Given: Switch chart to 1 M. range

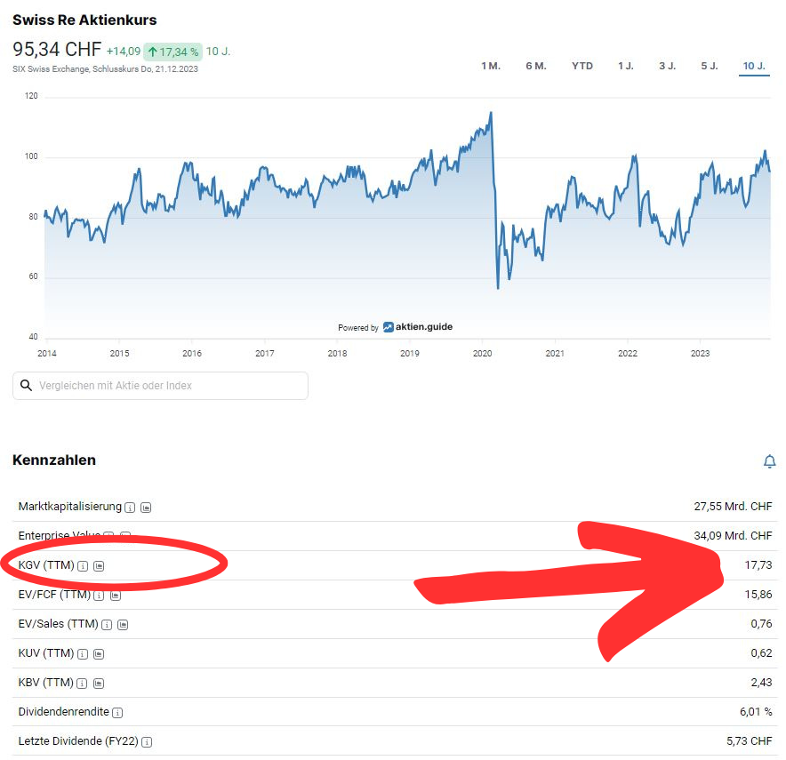Looking at the screenshot, I should (491, 66).
